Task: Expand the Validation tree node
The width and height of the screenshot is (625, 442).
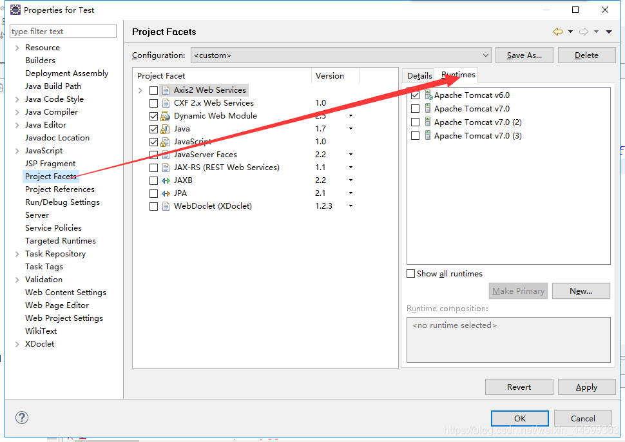Action: tap(17, 280)
